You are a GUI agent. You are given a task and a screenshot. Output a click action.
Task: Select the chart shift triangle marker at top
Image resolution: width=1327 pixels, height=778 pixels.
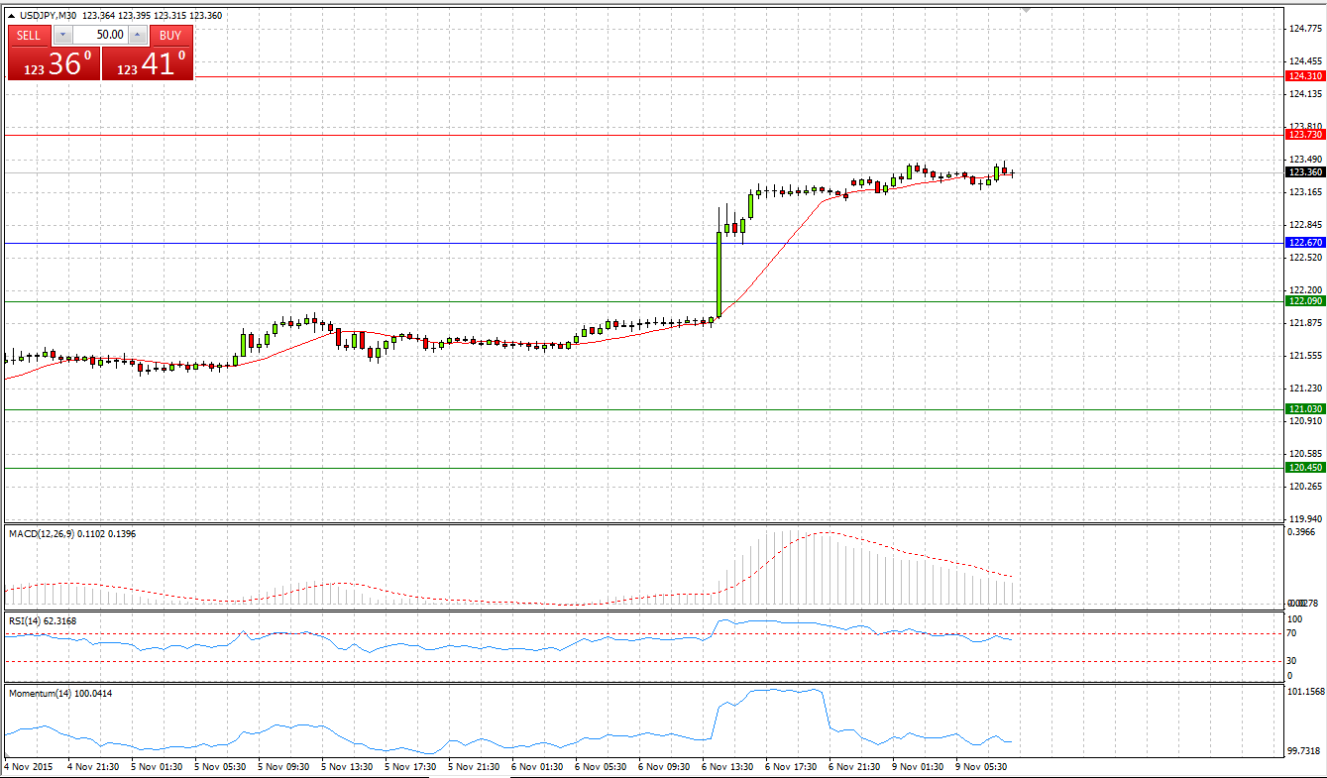pyautogui.click(x=1026, y=9)
